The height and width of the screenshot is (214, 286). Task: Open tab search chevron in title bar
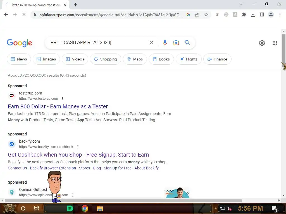[x=241, y=4]
